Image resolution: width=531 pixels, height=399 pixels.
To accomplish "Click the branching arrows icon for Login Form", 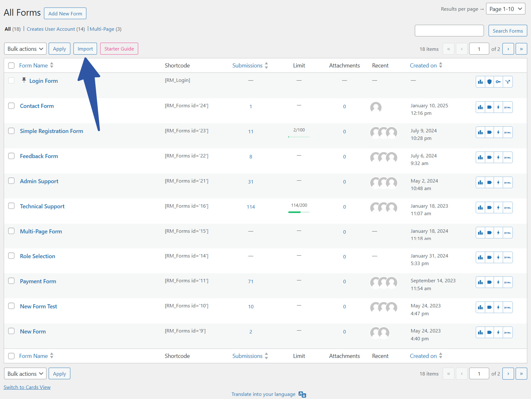I will click(508, 82).
